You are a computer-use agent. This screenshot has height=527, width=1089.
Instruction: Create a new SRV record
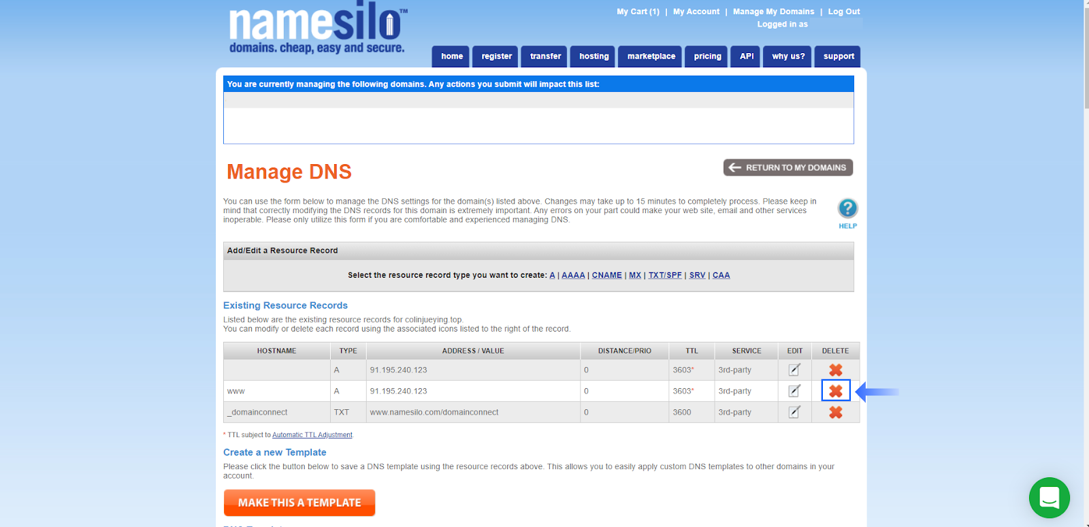697,275
